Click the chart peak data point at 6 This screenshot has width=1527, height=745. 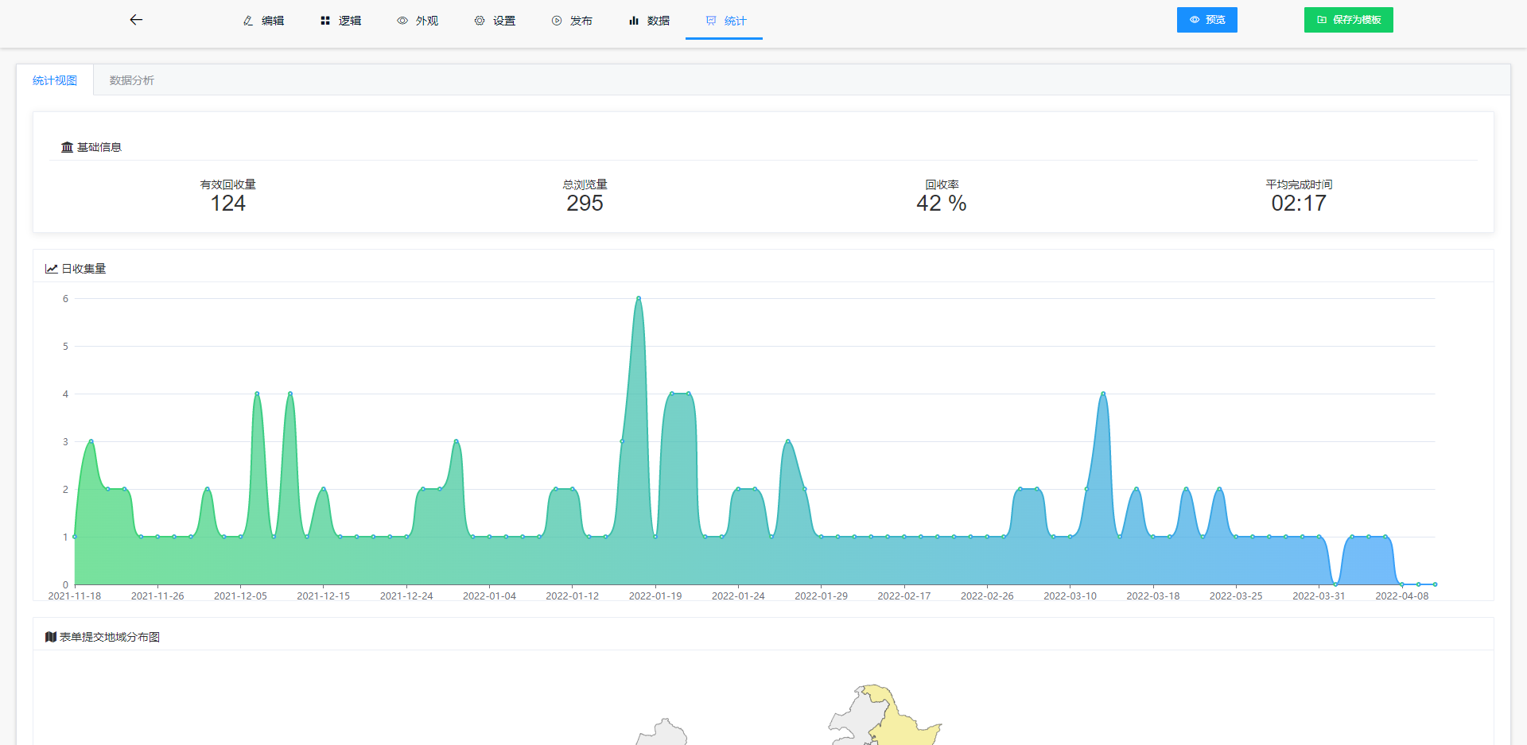(639, 298)
